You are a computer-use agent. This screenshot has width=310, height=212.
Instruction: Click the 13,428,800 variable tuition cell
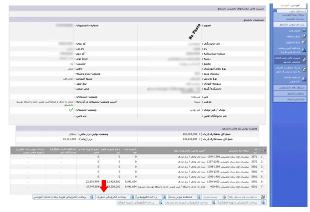113,181
